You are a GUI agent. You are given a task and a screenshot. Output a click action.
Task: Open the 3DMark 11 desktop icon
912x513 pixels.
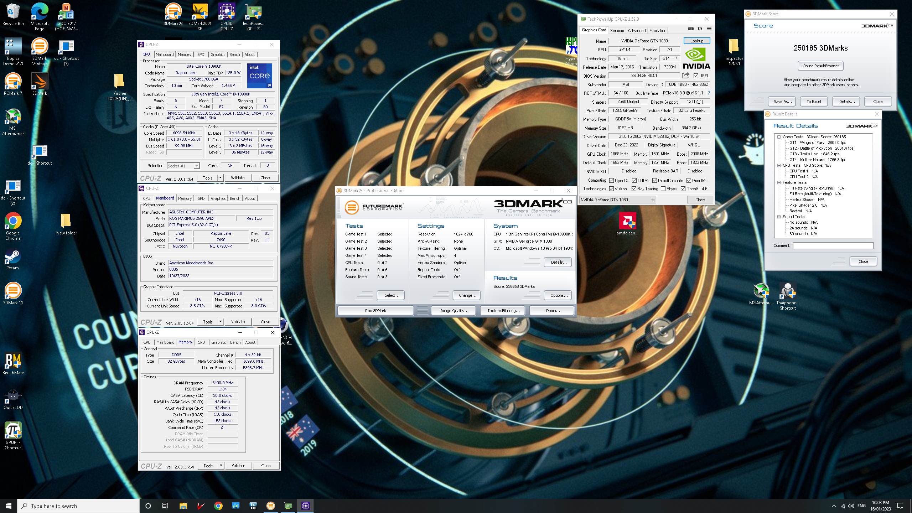click(13, 294)
